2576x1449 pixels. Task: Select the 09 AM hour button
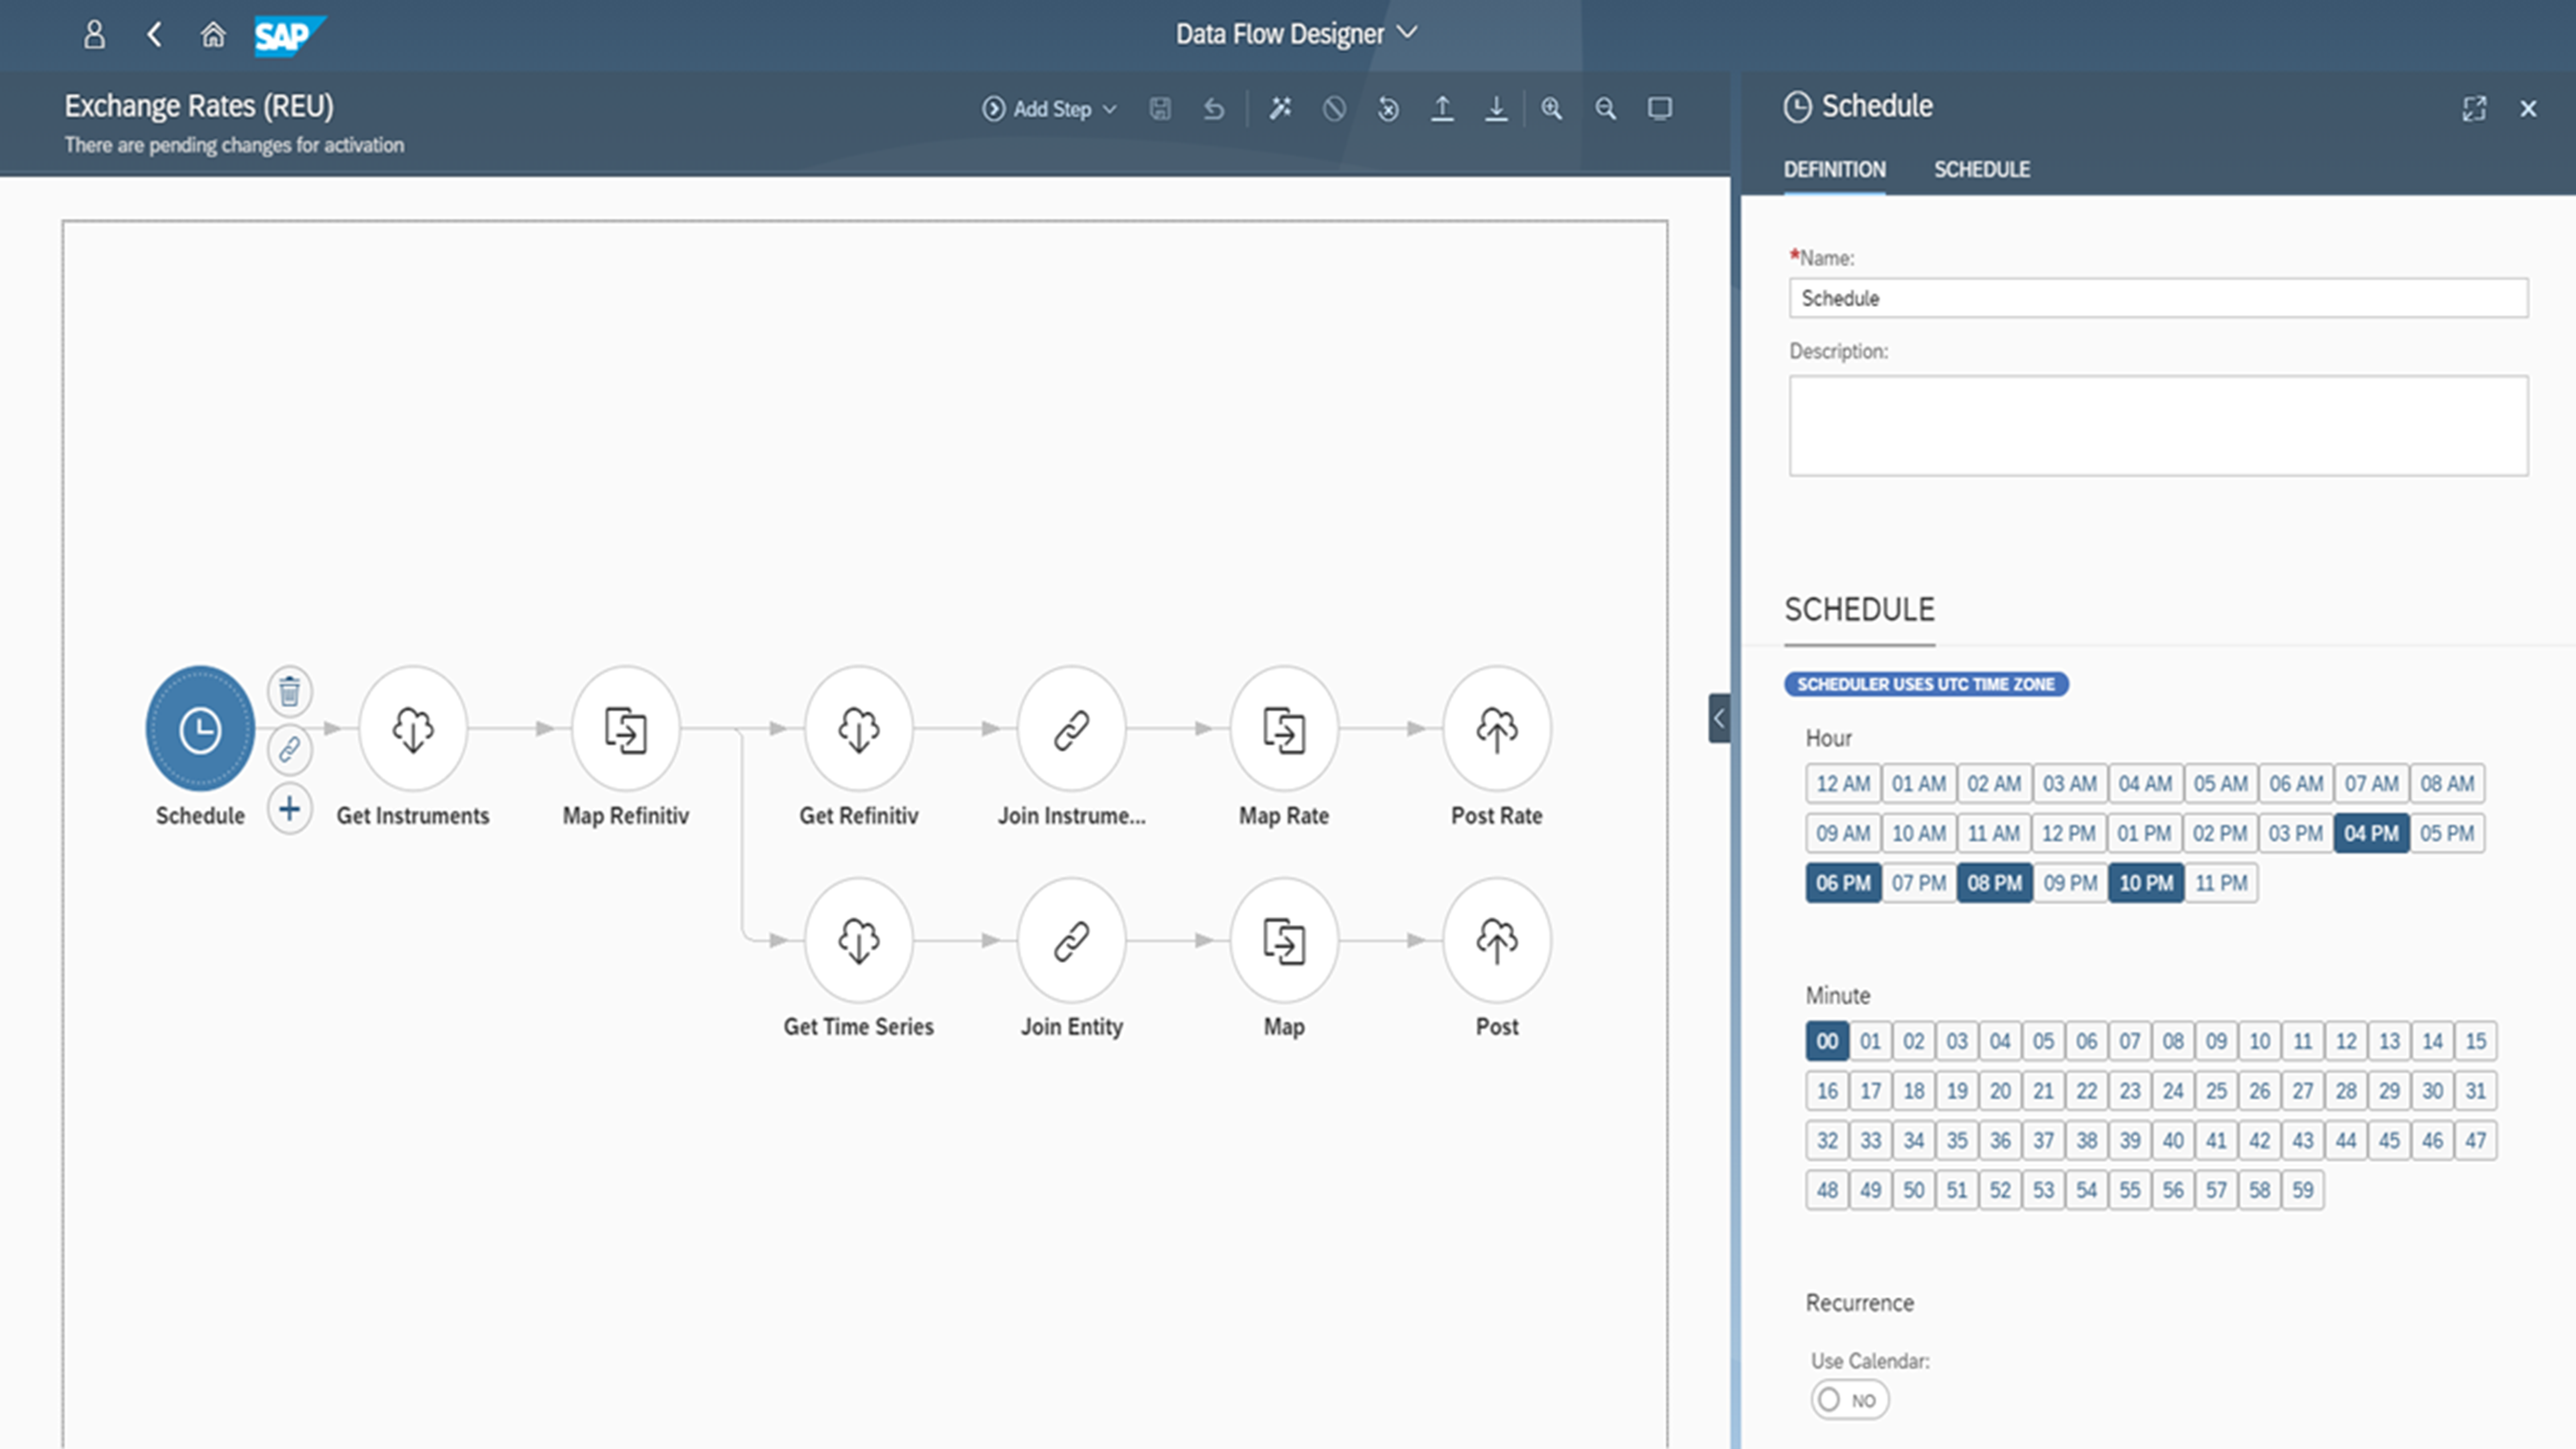click(1842, 833)
